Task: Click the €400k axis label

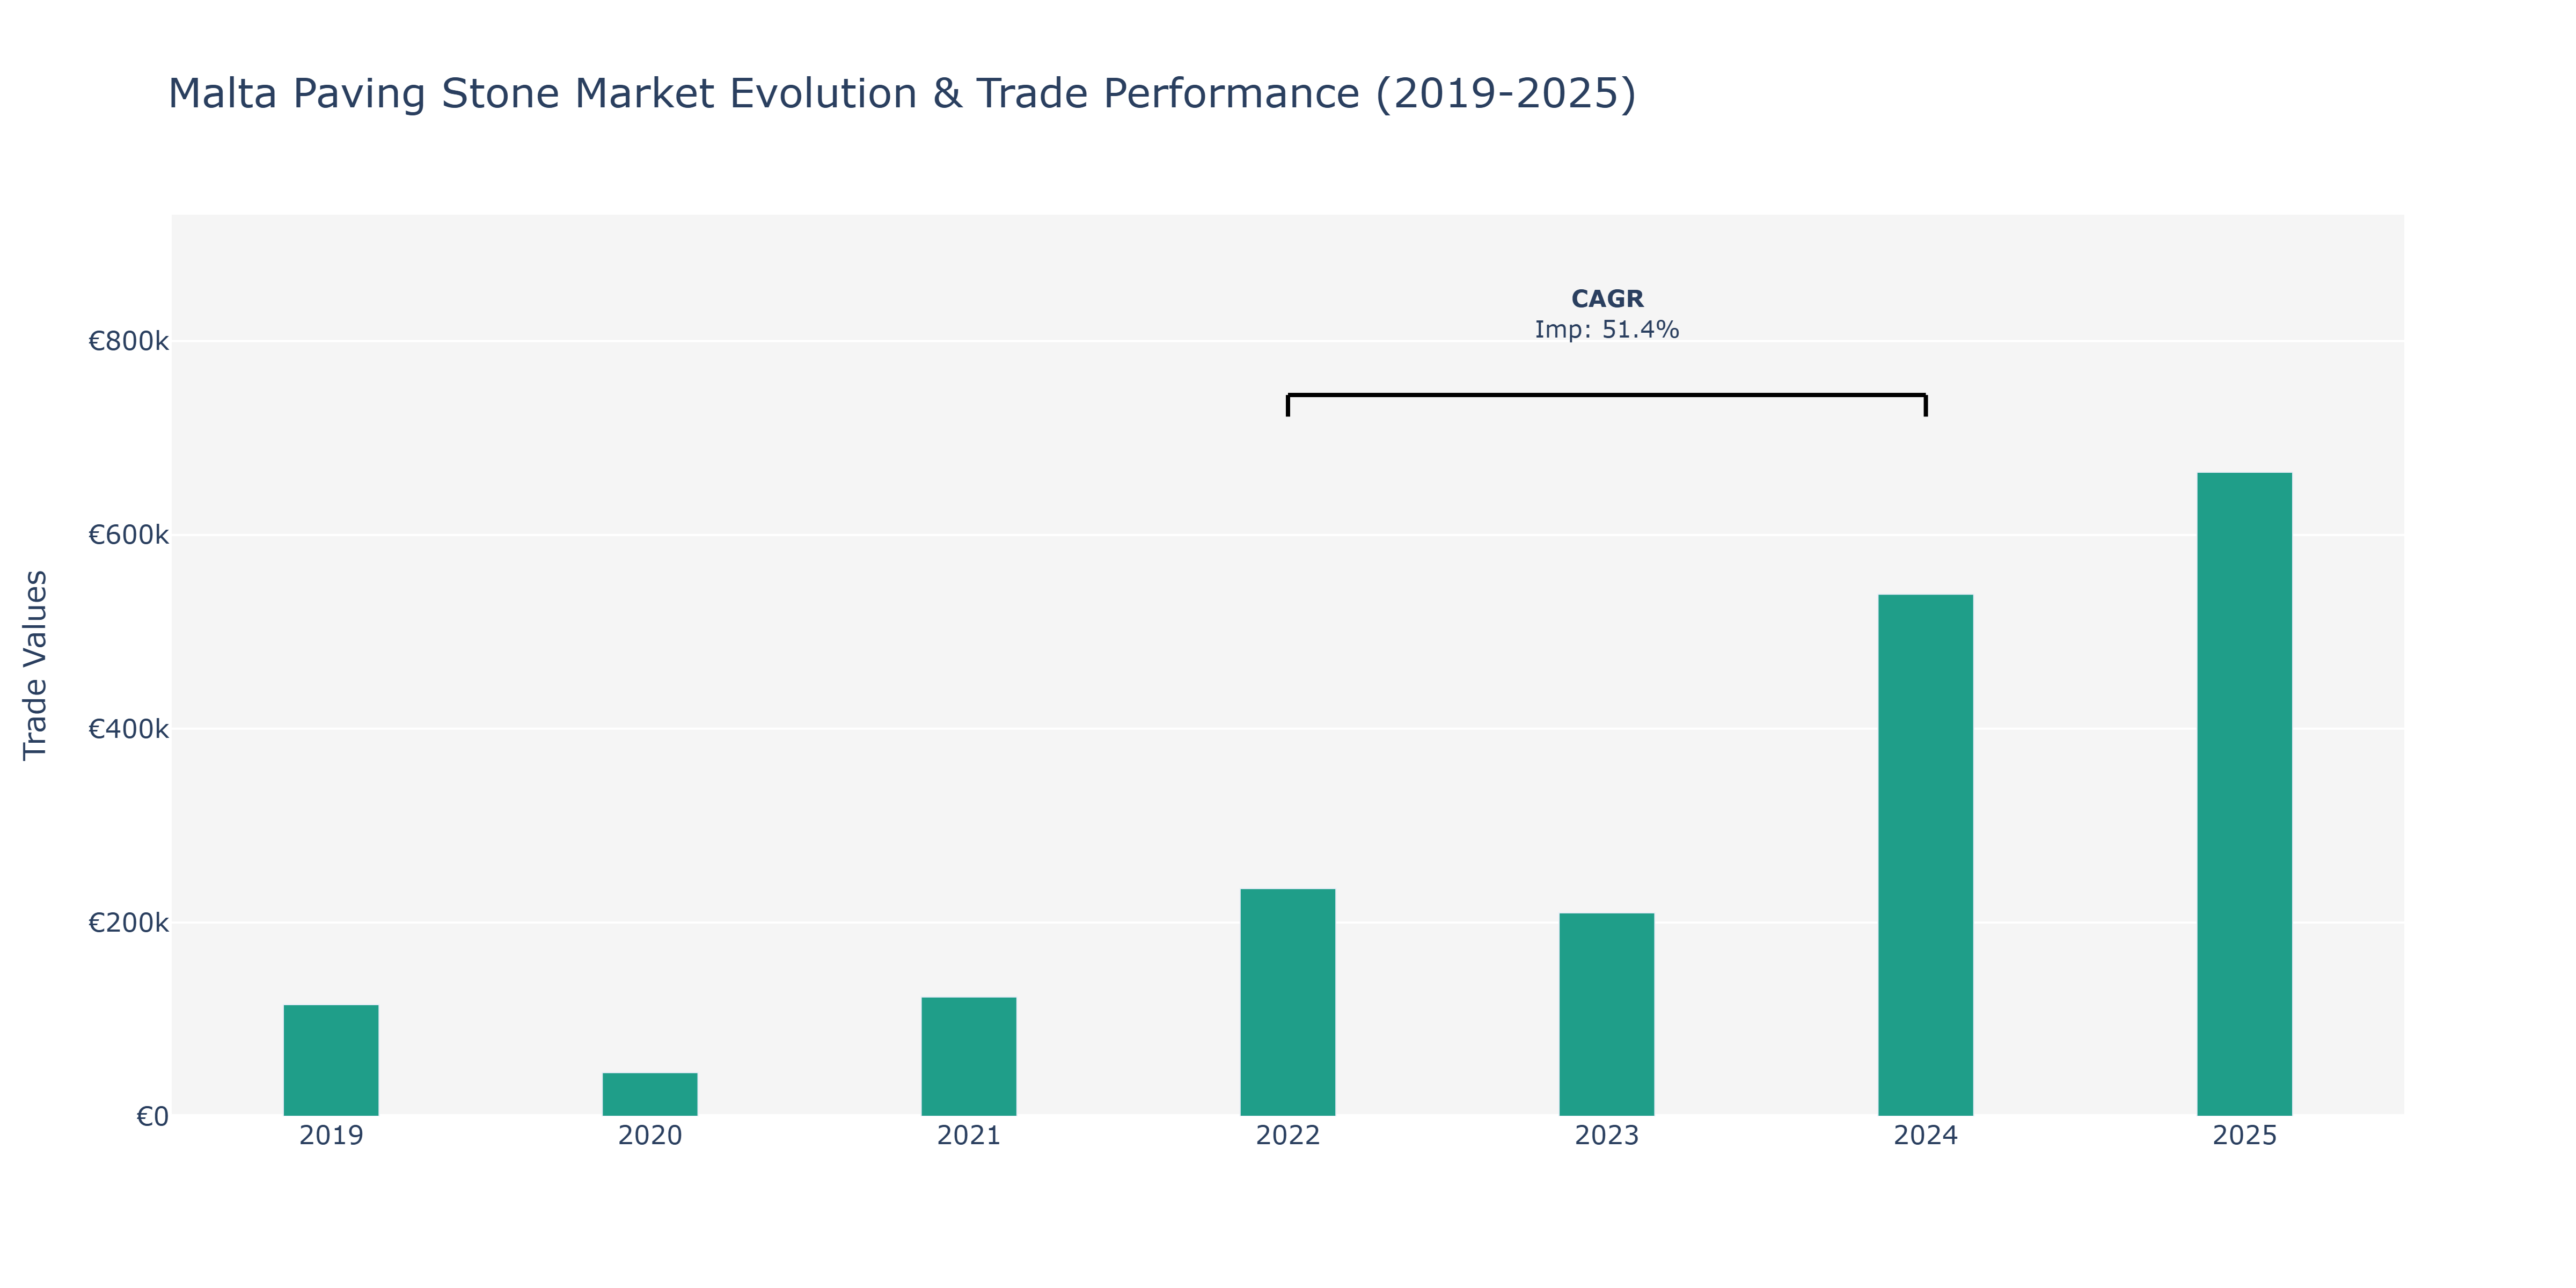Action: pos(129,729)
